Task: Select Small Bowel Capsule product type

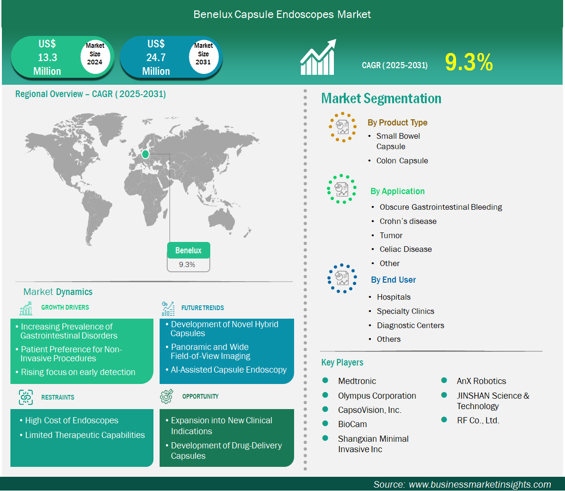Action: click(398, 141)
